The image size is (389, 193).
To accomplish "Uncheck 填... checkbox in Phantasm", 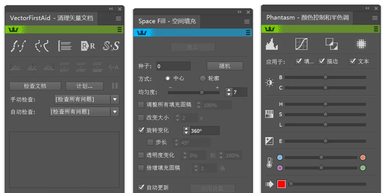I will (299, 61).
